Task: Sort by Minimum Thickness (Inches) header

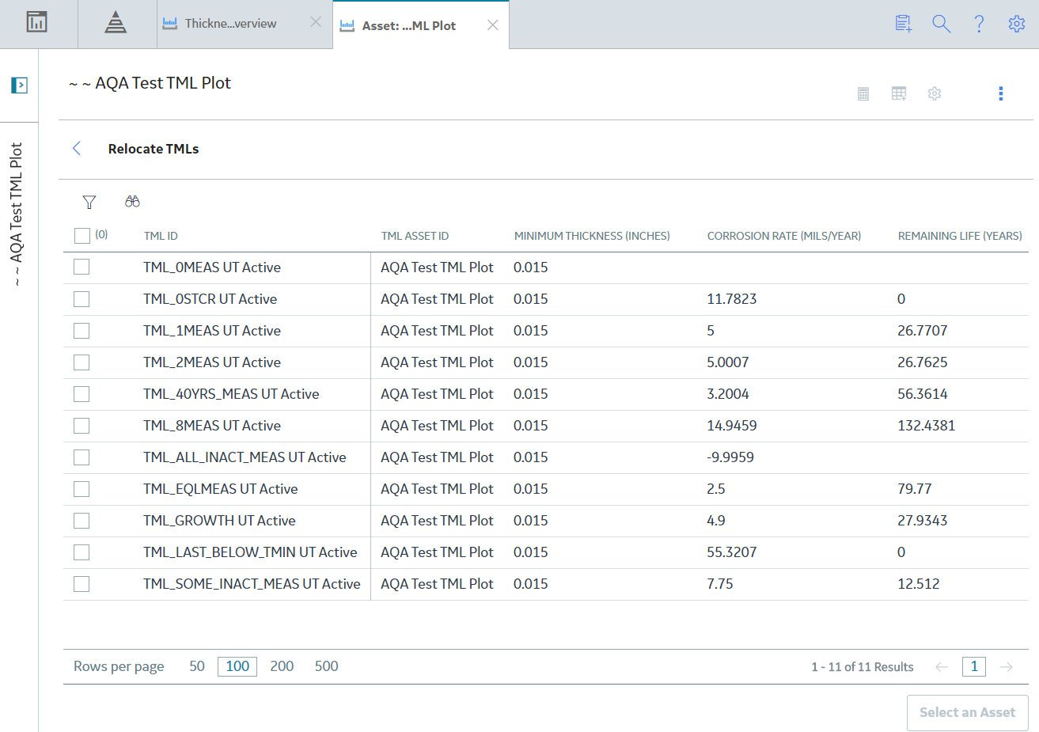Action: pos(592,236)
